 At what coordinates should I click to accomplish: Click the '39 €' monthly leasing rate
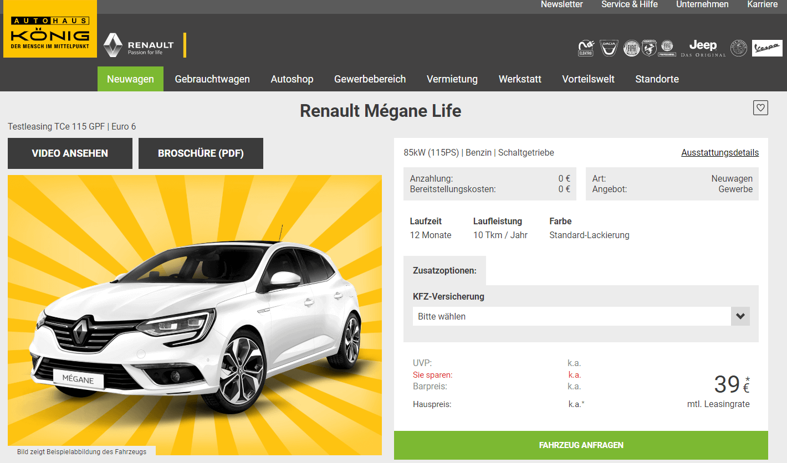click(x=732, y=384)
